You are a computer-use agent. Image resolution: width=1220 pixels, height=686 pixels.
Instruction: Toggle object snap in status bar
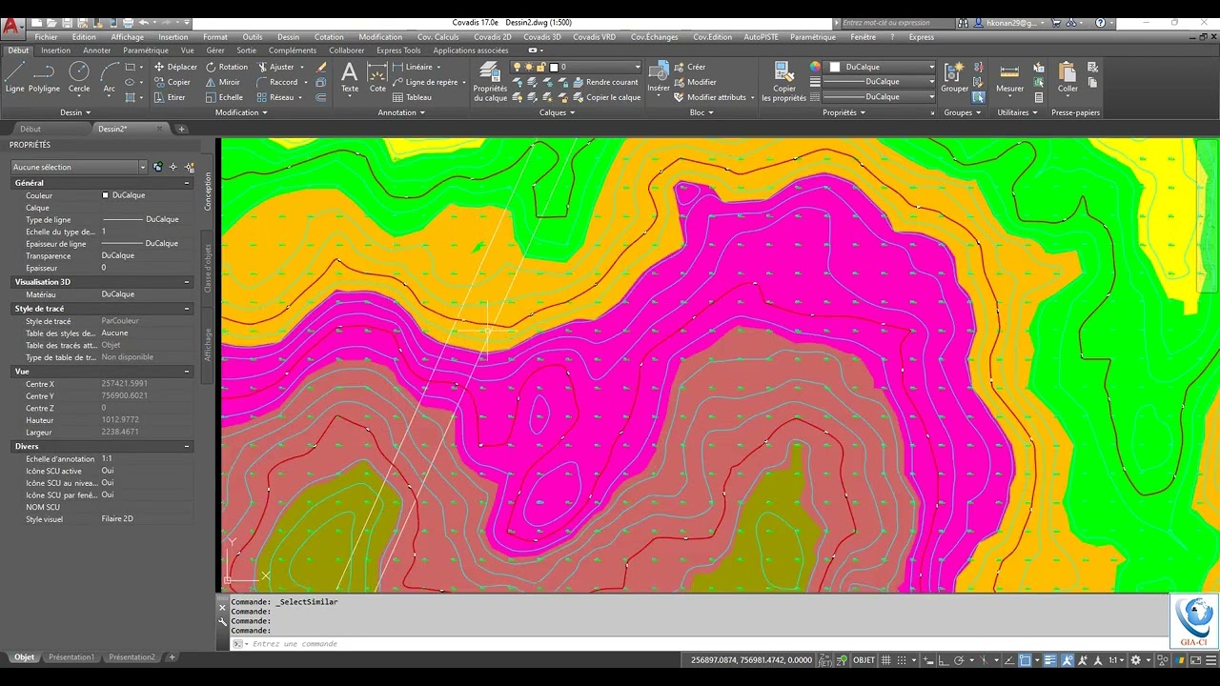[1026, 659]
